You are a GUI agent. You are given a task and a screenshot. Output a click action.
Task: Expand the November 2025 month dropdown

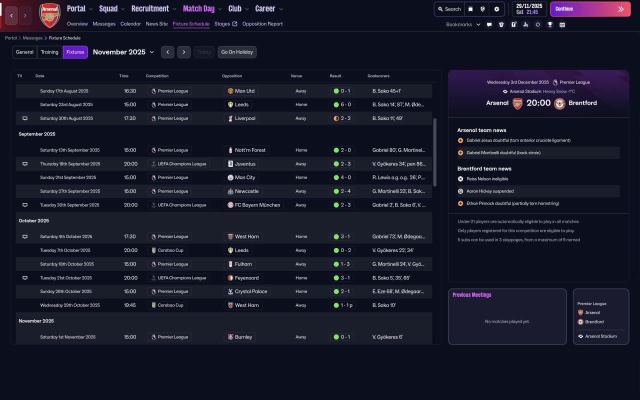pyautogui.click(x=123, y=52)
